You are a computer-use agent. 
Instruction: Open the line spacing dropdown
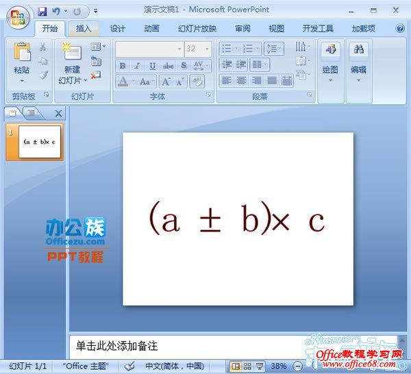click(x=274, y=49)
